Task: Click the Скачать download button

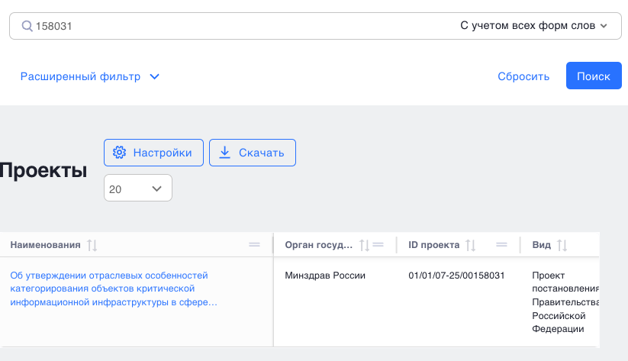Action: coord(252,153)
